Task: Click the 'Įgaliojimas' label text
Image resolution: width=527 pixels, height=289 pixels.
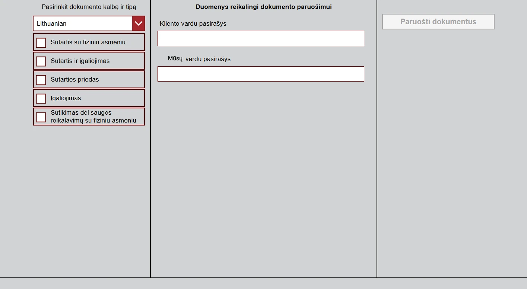Action: pyautogui.click(x=66, y=98)
